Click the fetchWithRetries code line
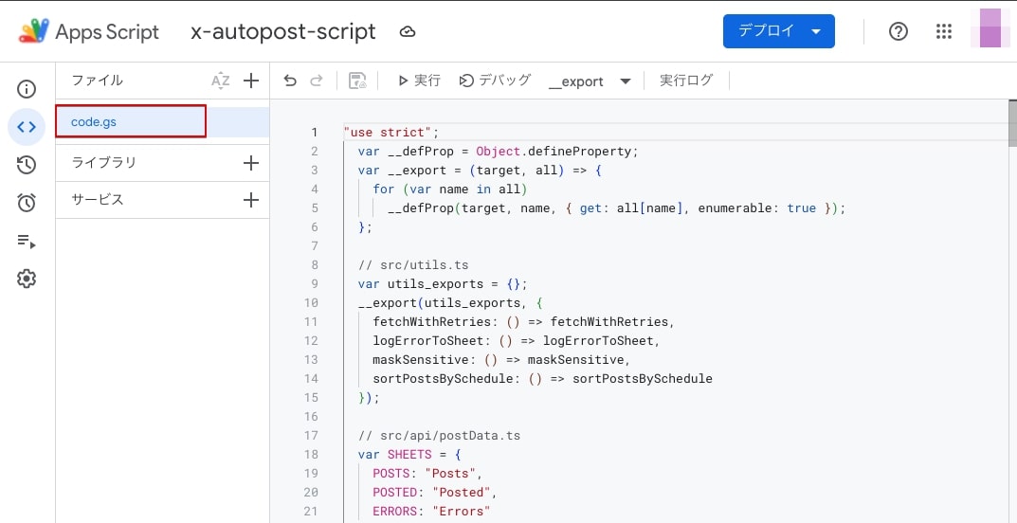Image resolution: width=1017 pixels, height=523 pixels. tap(524, 321)
